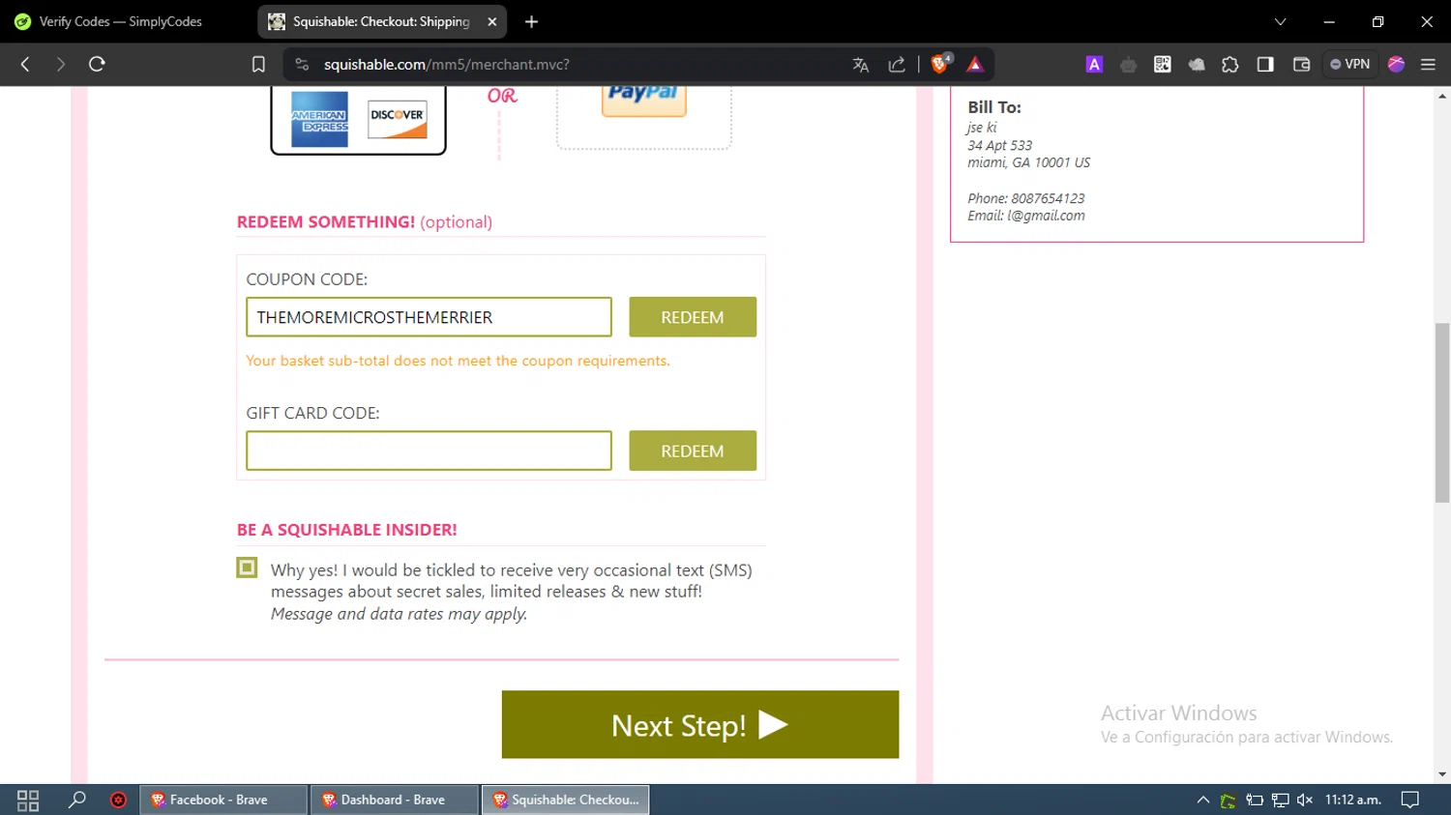
Task: Open the muted volume tray icon
Action: pos(1305,800)
